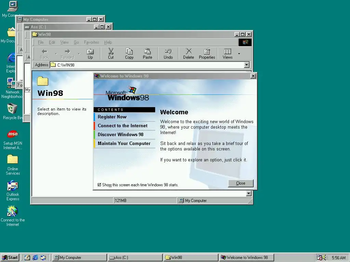
Task: Open Properties from the toolbar
Action: (207, 54)
